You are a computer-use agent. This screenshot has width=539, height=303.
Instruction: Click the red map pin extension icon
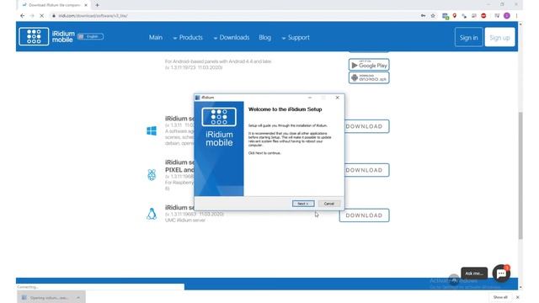(x=455, y=16)
